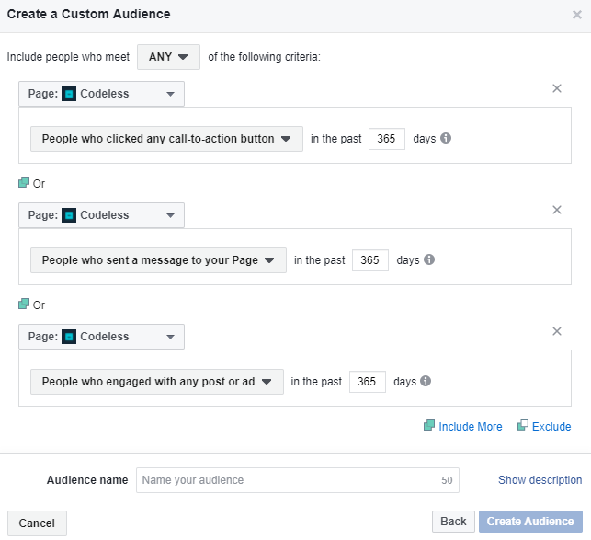Expand 'People who clicked any call-to-action button' dropdown
This screenshot has width=591, height=540.
(166, 139)
